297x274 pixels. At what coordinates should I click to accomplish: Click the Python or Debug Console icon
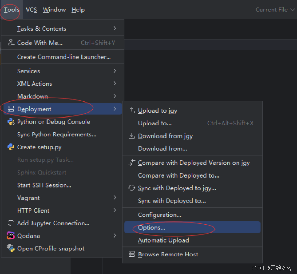pyautogui.click(x=11, y=122)
